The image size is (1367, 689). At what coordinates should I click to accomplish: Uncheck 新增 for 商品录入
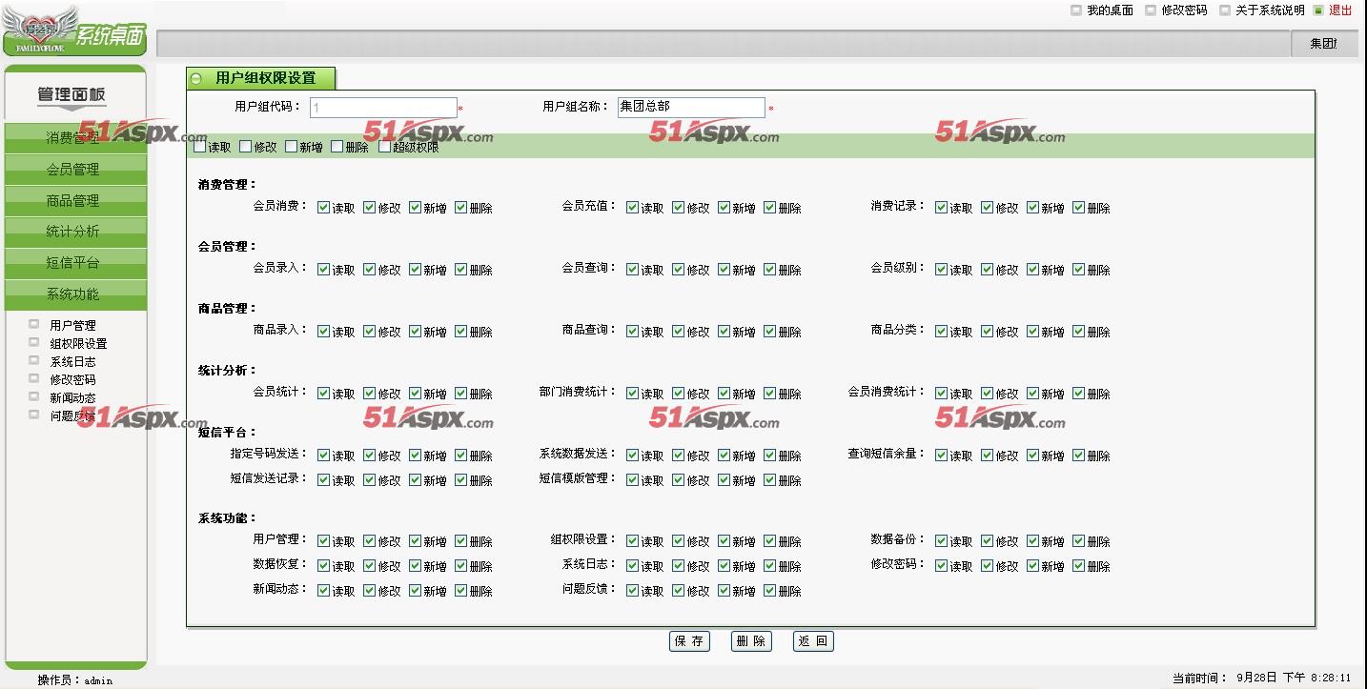pyautogui.click(x=416, y=331)
